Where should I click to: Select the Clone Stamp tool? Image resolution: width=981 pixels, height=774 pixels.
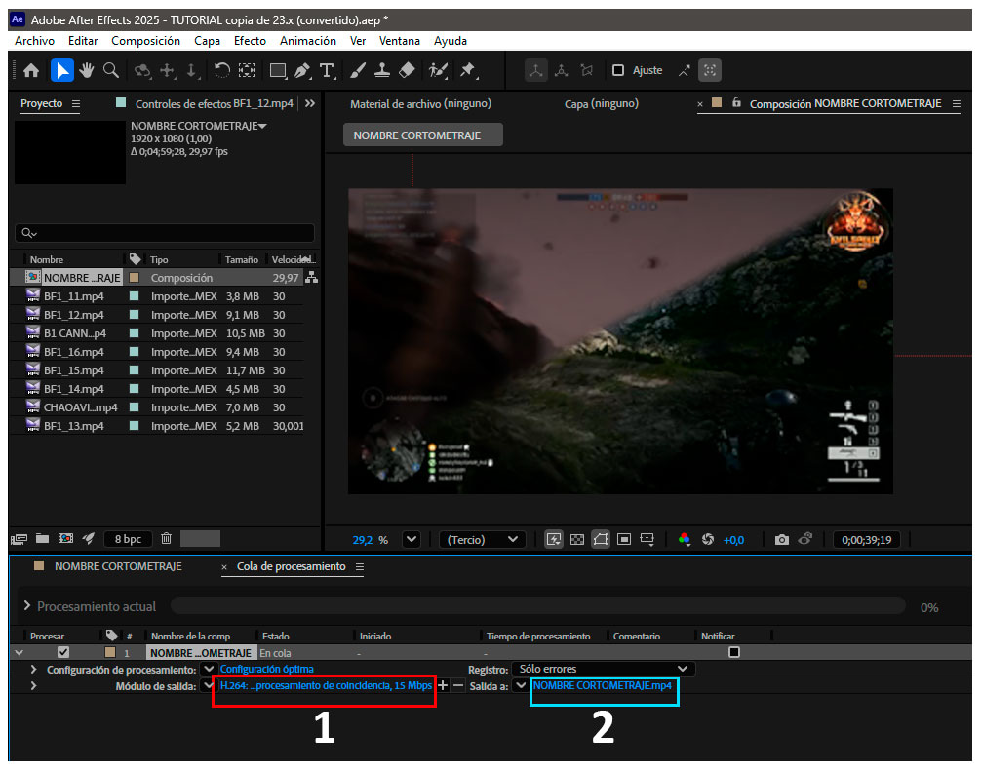(382, 70)
